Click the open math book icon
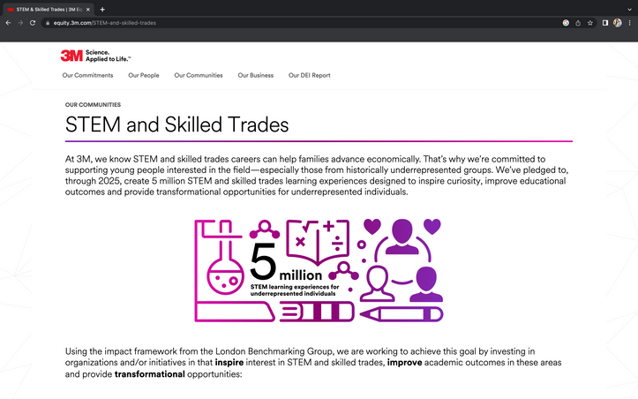 tap(318, 242)
